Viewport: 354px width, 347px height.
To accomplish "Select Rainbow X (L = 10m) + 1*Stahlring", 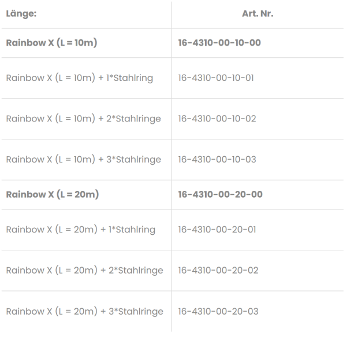I will (x=79, y=77).
